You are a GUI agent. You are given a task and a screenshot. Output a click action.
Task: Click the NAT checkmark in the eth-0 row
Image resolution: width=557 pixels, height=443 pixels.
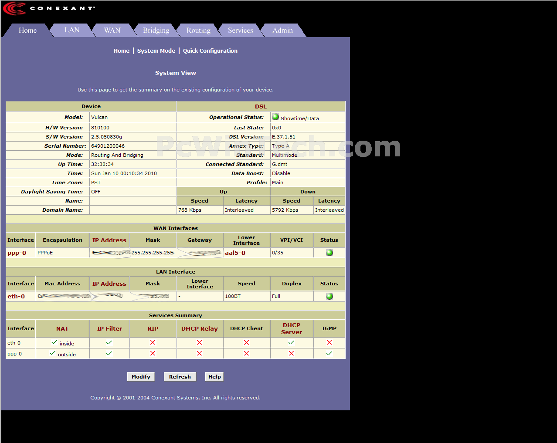(54, 342)
